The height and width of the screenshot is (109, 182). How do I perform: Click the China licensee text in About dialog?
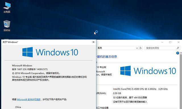18,107
